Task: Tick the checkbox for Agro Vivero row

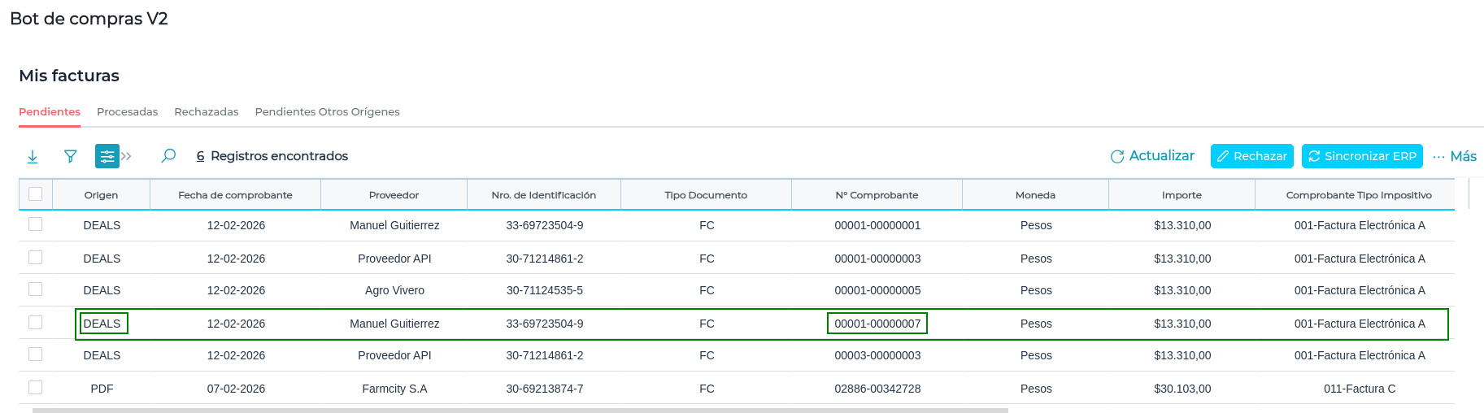Action: click(x=35, y=289)
